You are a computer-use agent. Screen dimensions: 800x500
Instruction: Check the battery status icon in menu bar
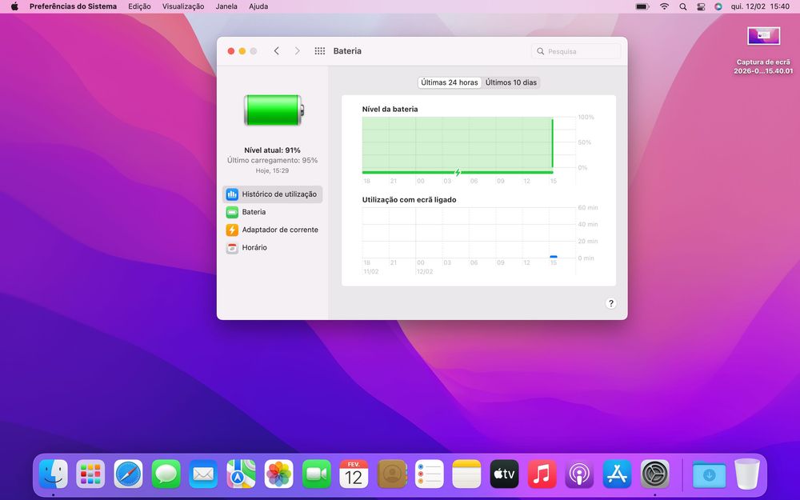tap(642, 6)
